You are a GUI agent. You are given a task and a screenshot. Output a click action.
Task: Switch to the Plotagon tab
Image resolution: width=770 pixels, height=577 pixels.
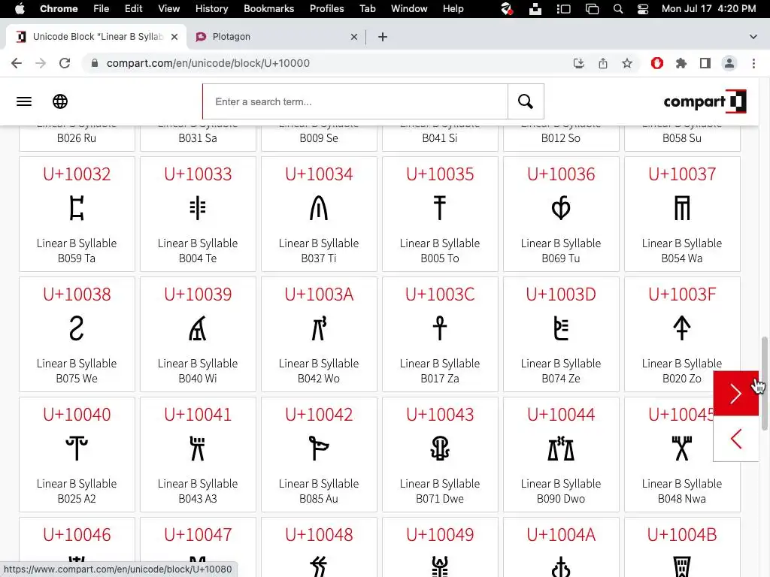tap(276, 37)
